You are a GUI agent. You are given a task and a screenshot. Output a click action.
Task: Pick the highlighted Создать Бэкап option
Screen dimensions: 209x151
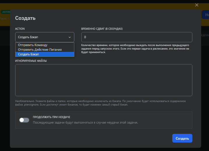point(29,54)
